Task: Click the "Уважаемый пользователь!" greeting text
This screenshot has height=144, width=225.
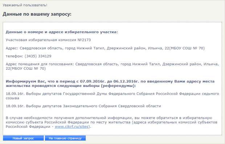Action: coord(25,5)
